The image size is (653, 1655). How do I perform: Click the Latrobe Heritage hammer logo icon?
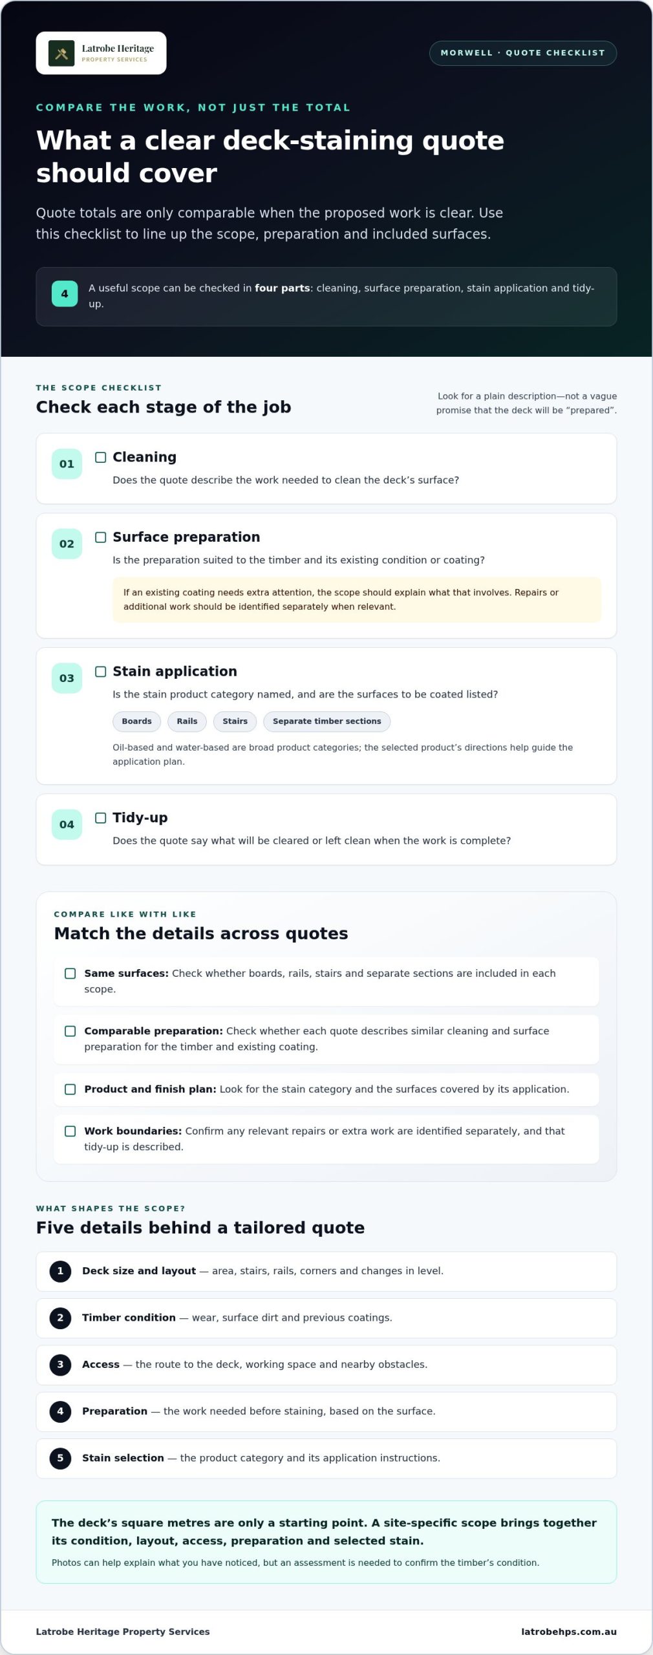click(x=61, y=53)
